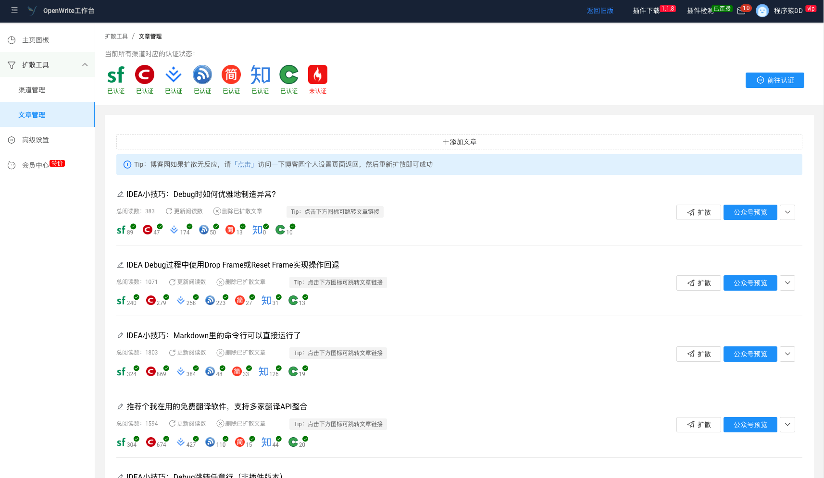This screenshot has width=824, height=478.
Task: Open Juejin link with 174 reads
Action: pos(174,230)
